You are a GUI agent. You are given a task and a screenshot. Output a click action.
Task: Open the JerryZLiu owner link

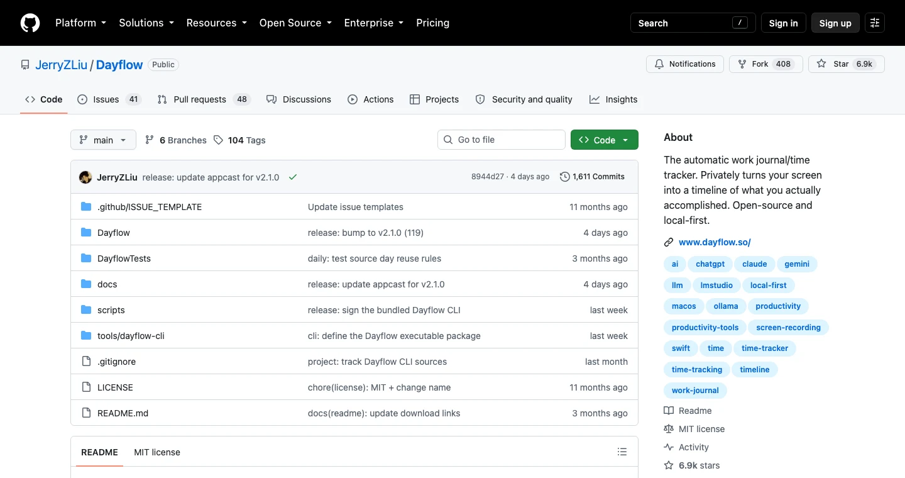(x=62, y=65)
